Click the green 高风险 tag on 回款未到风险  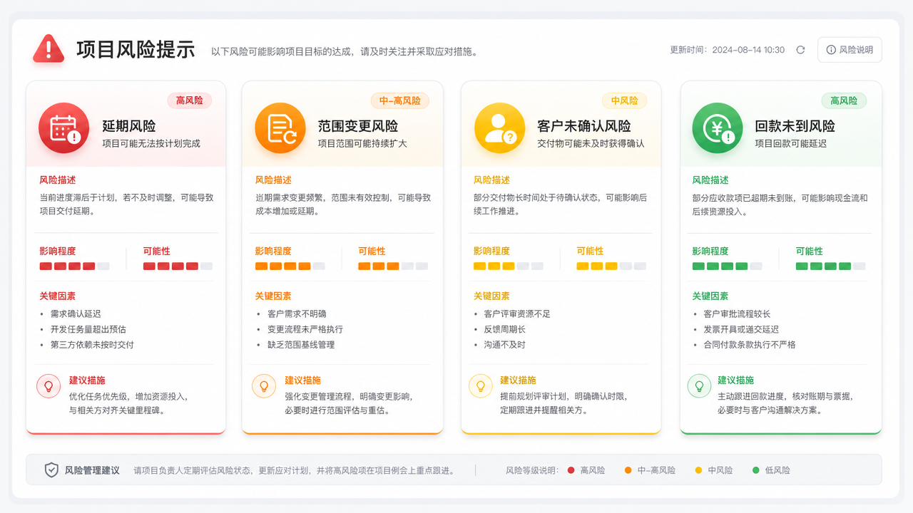click(x=844, y=100)
